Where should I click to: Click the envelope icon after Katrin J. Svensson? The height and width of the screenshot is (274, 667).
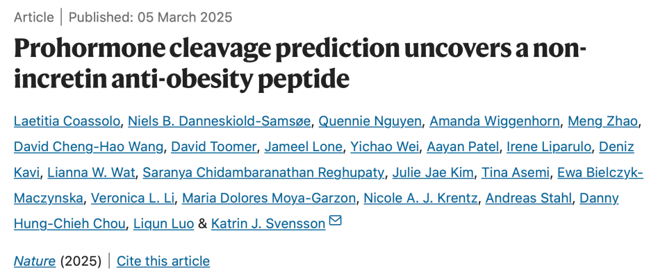coord(335,221)
